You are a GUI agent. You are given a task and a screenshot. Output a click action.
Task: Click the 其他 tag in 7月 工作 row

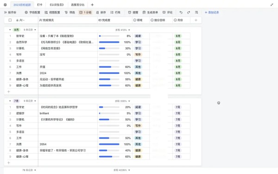coord(138,138)
